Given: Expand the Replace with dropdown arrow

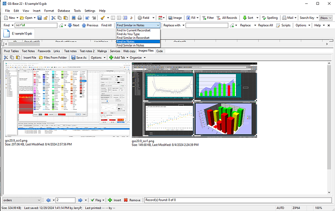Looking at the screenshot, I should tap(184, 25).
